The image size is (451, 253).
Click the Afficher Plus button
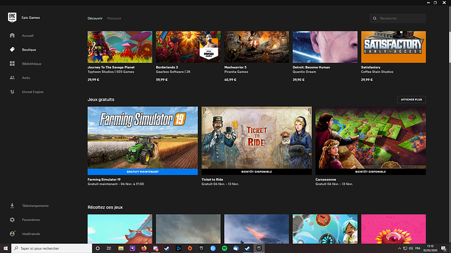[411, 100]
